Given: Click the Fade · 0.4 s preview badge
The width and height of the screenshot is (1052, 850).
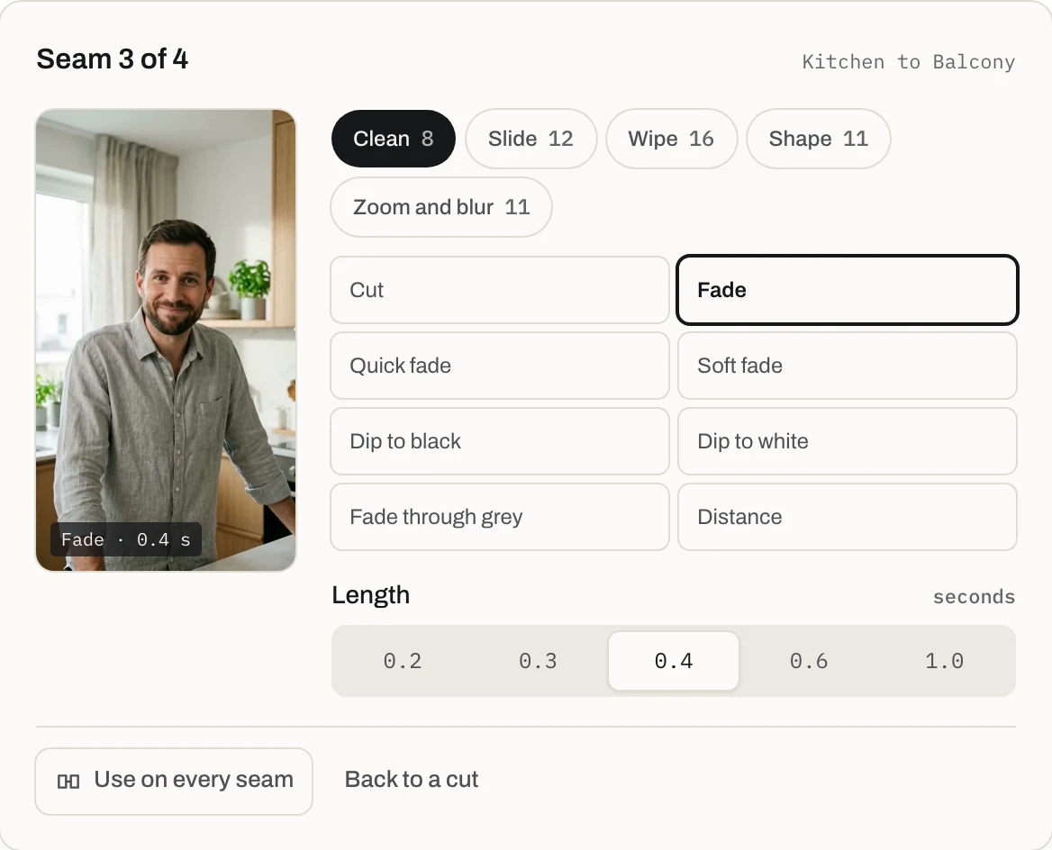Looking at the screenshot, I should (x=126, y=539).
